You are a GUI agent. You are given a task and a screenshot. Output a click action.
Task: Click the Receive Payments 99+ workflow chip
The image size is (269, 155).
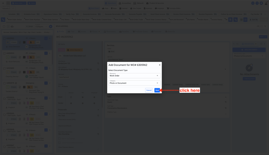tap(208, 14)
